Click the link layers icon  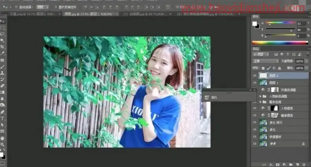(x=264, y=165)
